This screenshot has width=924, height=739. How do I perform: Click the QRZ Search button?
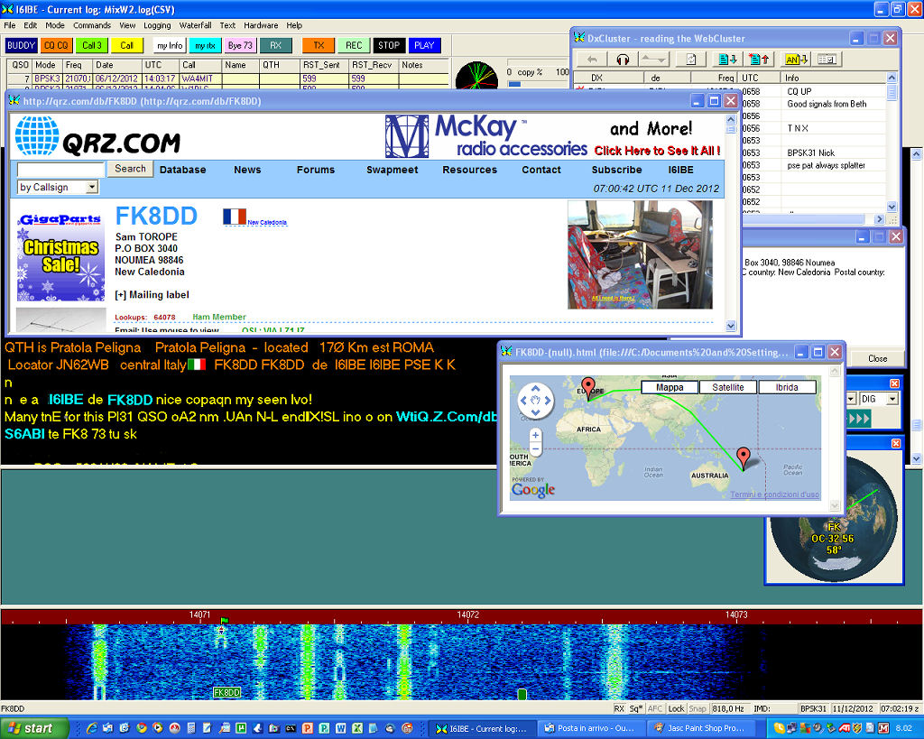coord(130,169)
